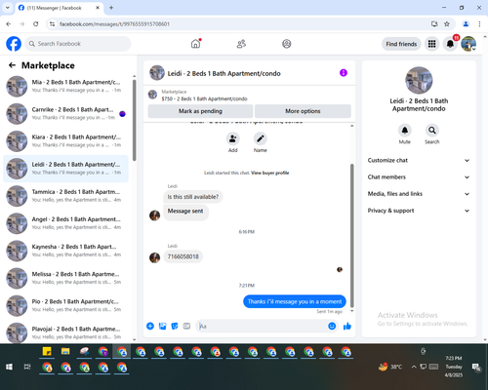Click More options button

pos(303,111)
